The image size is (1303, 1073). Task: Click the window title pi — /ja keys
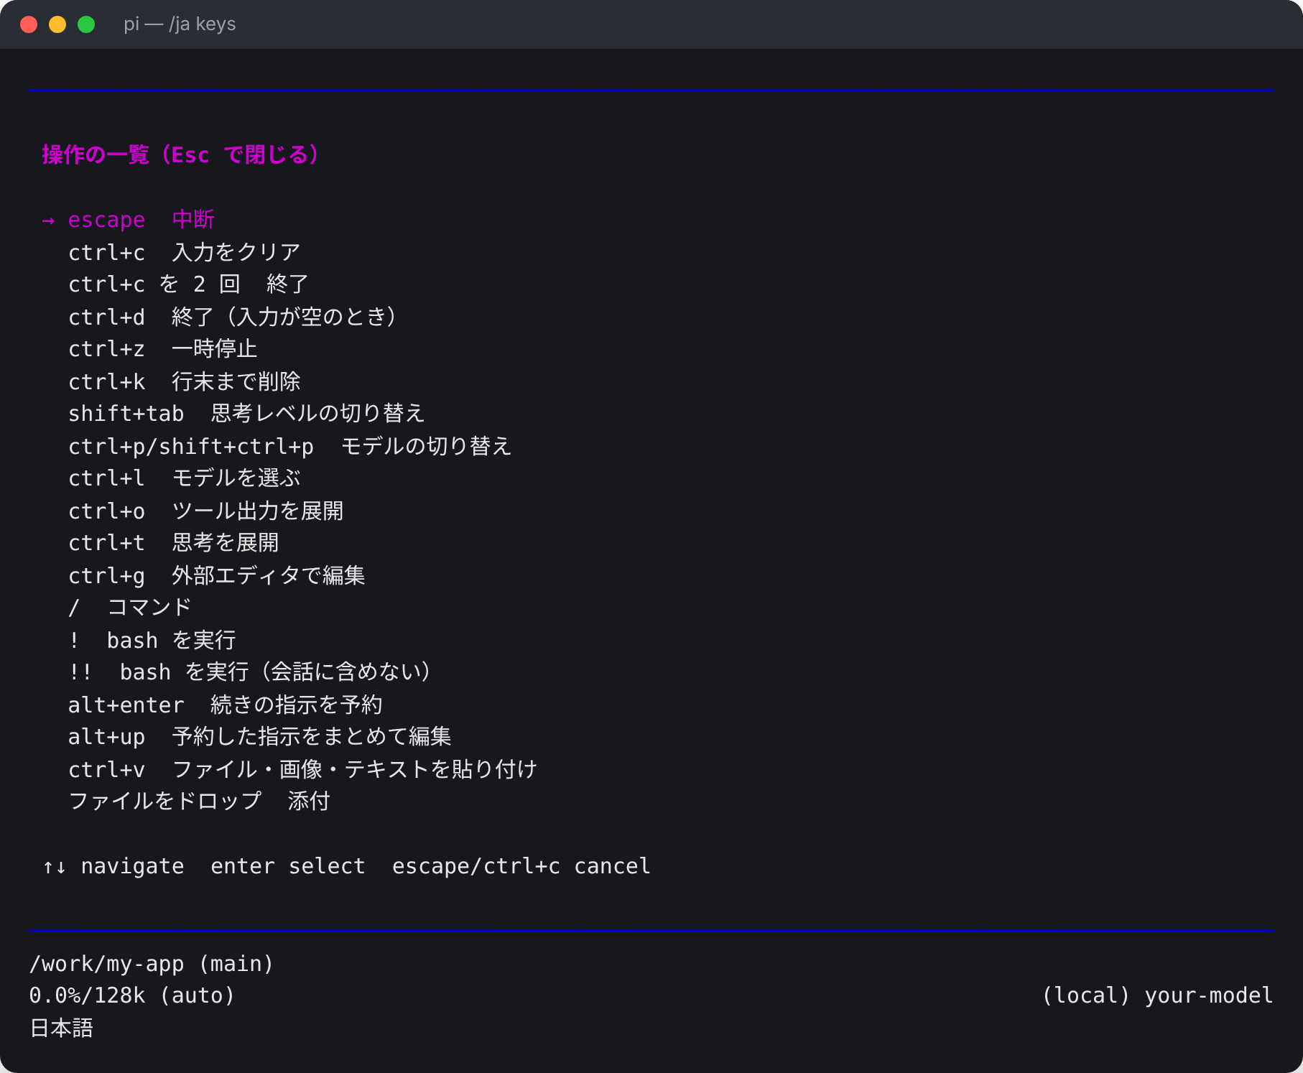pyautogui.click(x=180, y=24)
